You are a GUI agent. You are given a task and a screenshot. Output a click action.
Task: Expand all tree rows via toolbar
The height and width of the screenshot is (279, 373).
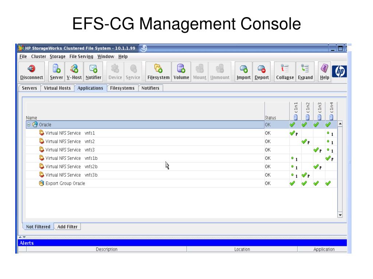[x=305, y=72]
